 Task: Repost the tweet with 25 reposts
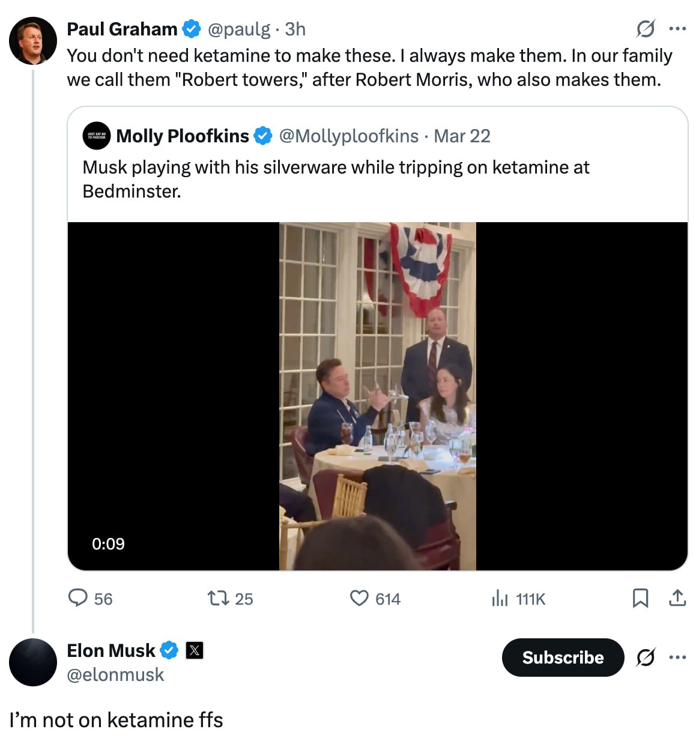(x=217, y=598)
